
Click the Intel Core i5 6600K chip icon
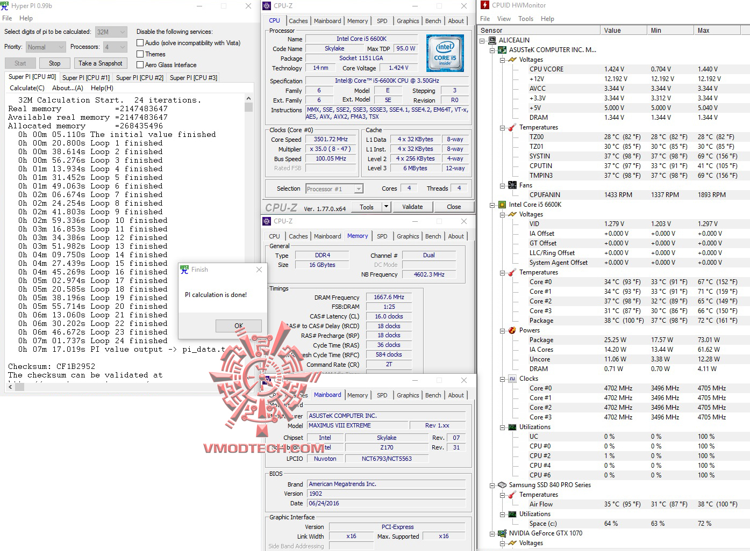tap(502, 205)
